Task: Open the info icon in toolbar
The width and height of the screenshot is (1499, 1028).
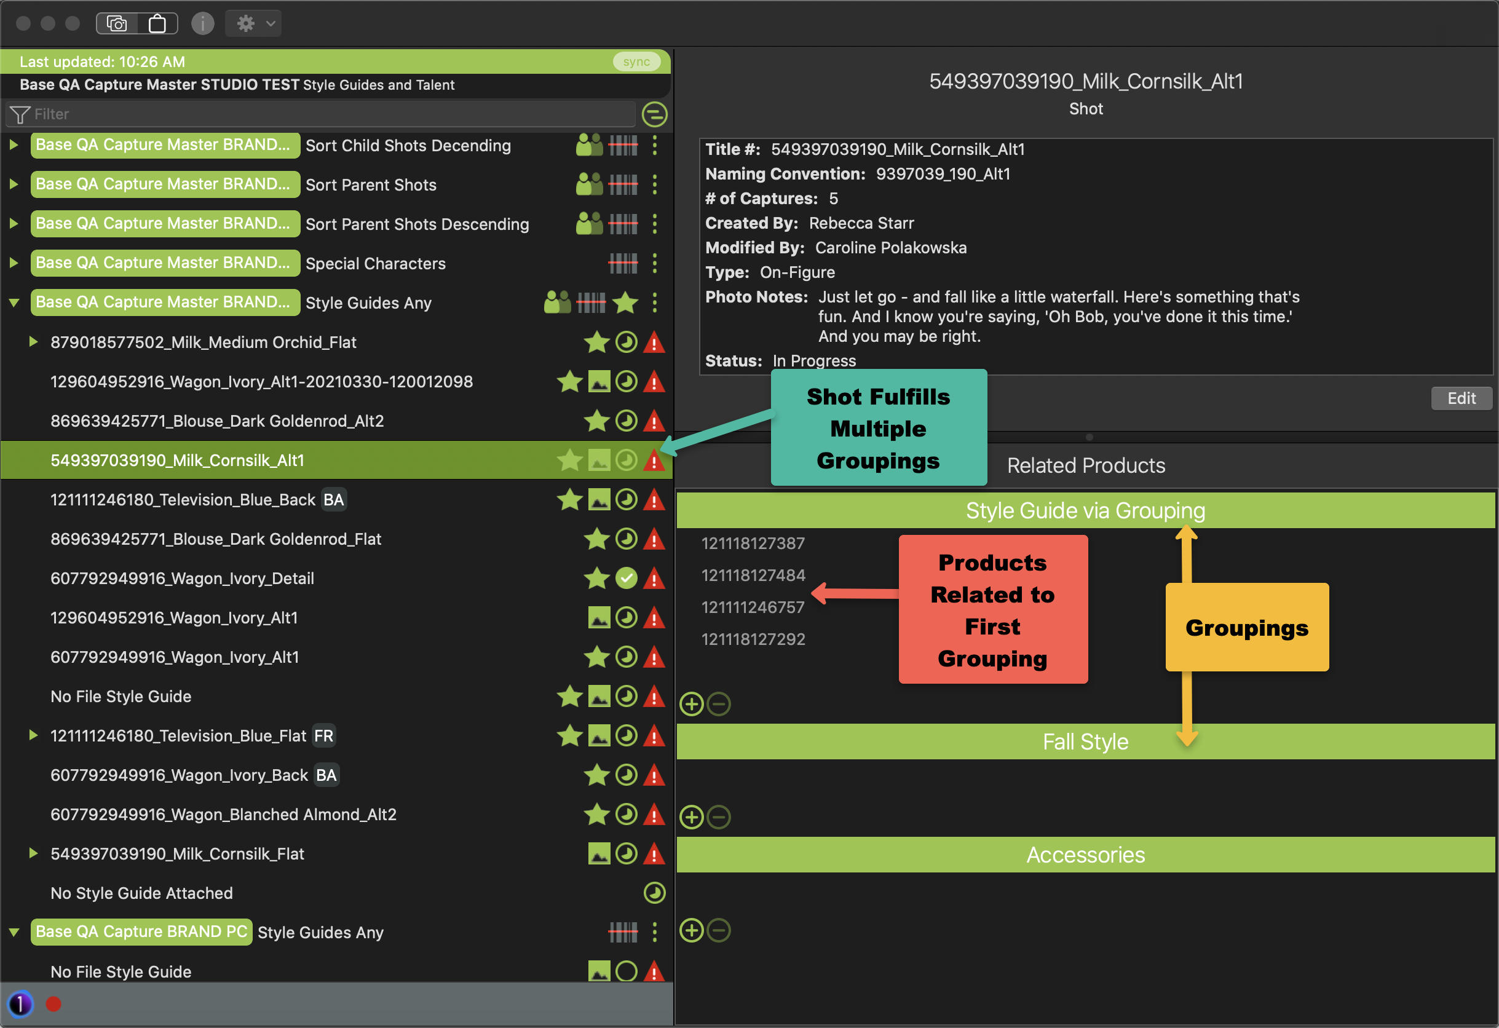Action: point(202,24)
